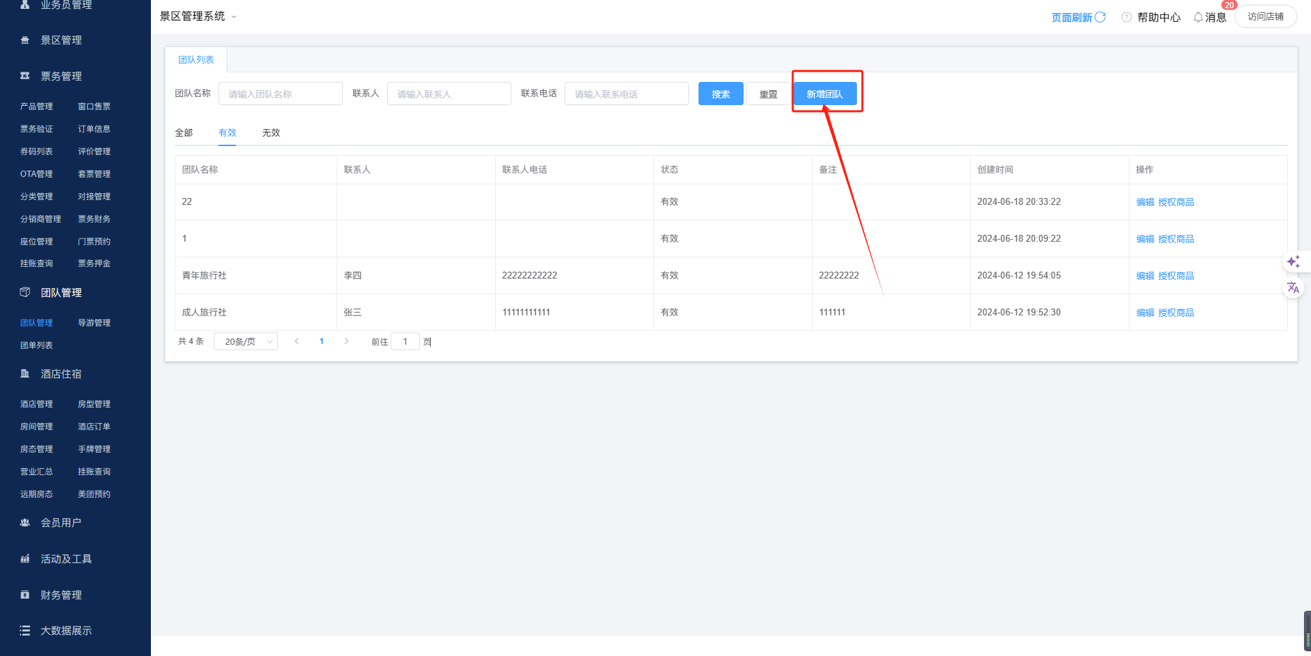Open the 20条/页 page size dropdown

246,341
